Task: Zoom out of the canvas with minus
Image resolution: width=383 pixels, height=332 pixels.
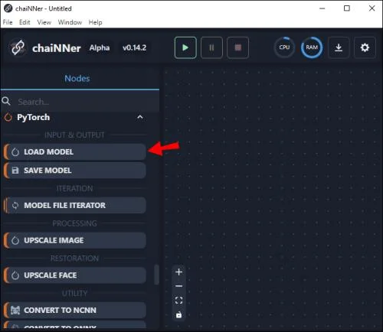Action: tap(178, 286)
